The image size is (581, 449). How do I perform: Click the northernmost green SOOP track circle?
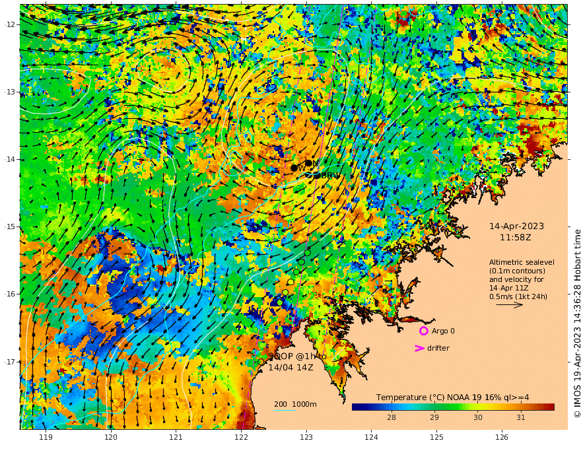click(x=308, y=253)
